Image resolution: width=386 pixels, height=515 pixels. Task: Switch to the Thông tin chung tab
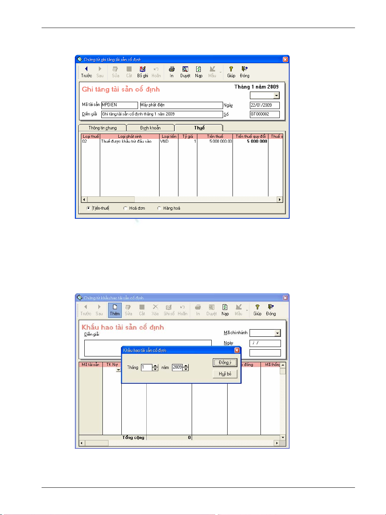(x=102, y=128)
